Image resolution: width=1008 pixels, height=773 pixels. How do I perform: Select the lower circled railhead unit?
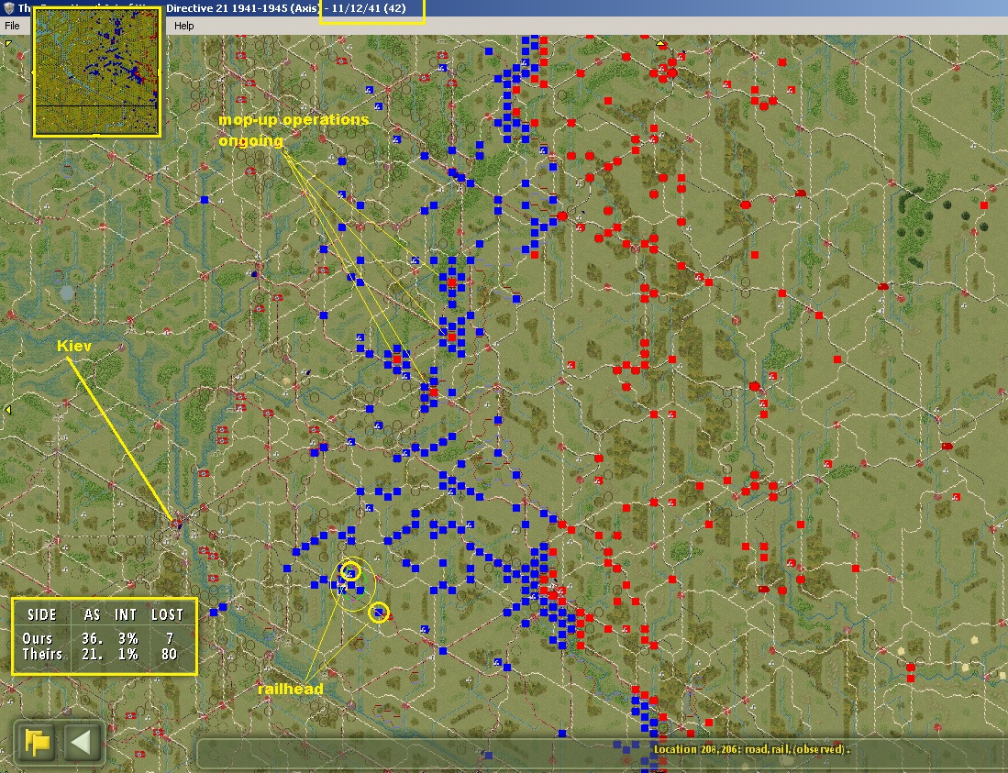(379, 612)
